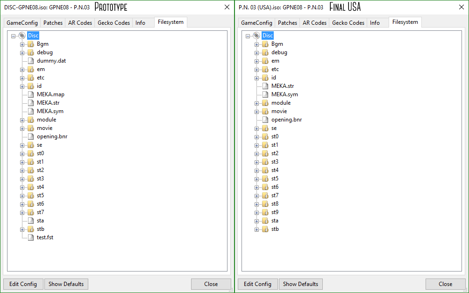Open the GameConfig tab in Prototype window
The height and width of the screenshot is (293, 469).
[22, 23]
